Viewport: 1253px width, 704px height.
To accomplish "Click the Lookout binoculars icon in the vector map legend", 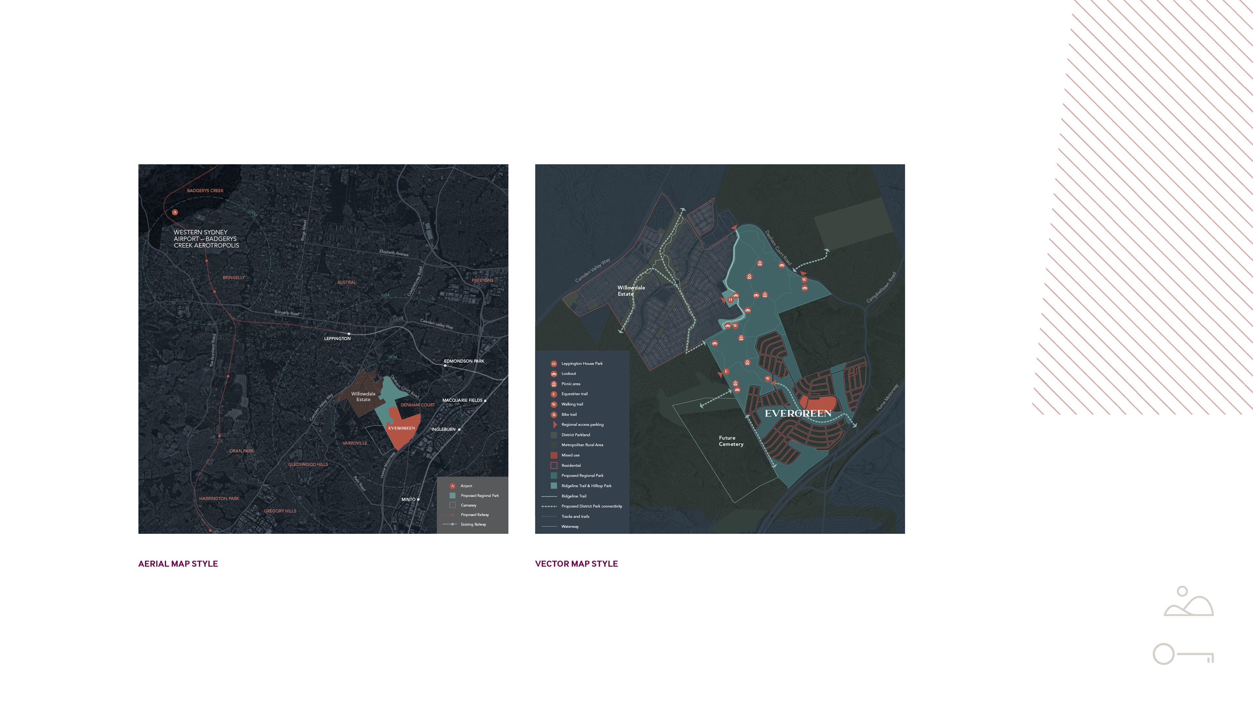I will [553, 374].
